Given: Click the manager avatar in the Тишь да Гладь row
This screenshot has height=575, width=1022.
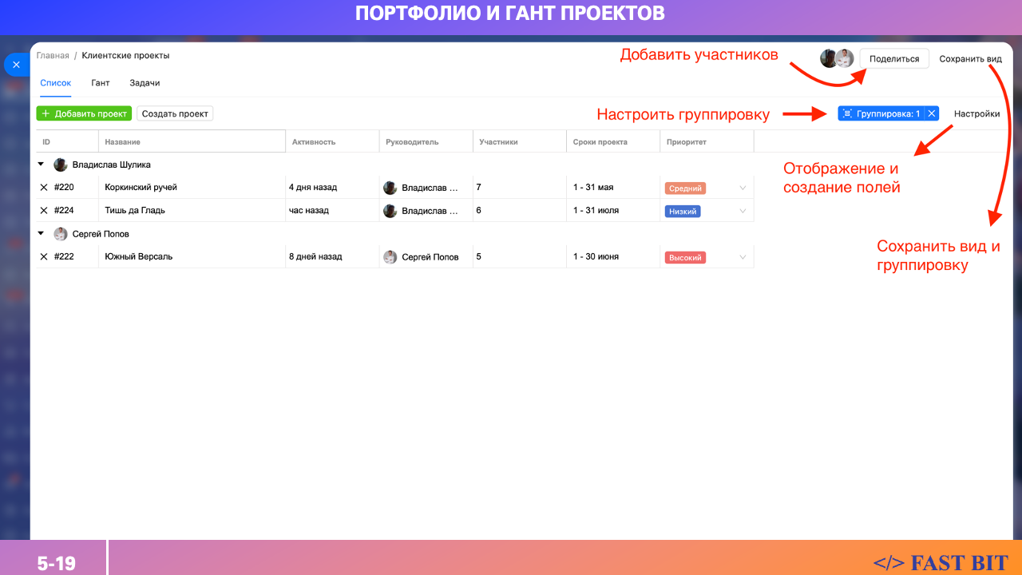Looking at the screenshot, I should 390,211.
